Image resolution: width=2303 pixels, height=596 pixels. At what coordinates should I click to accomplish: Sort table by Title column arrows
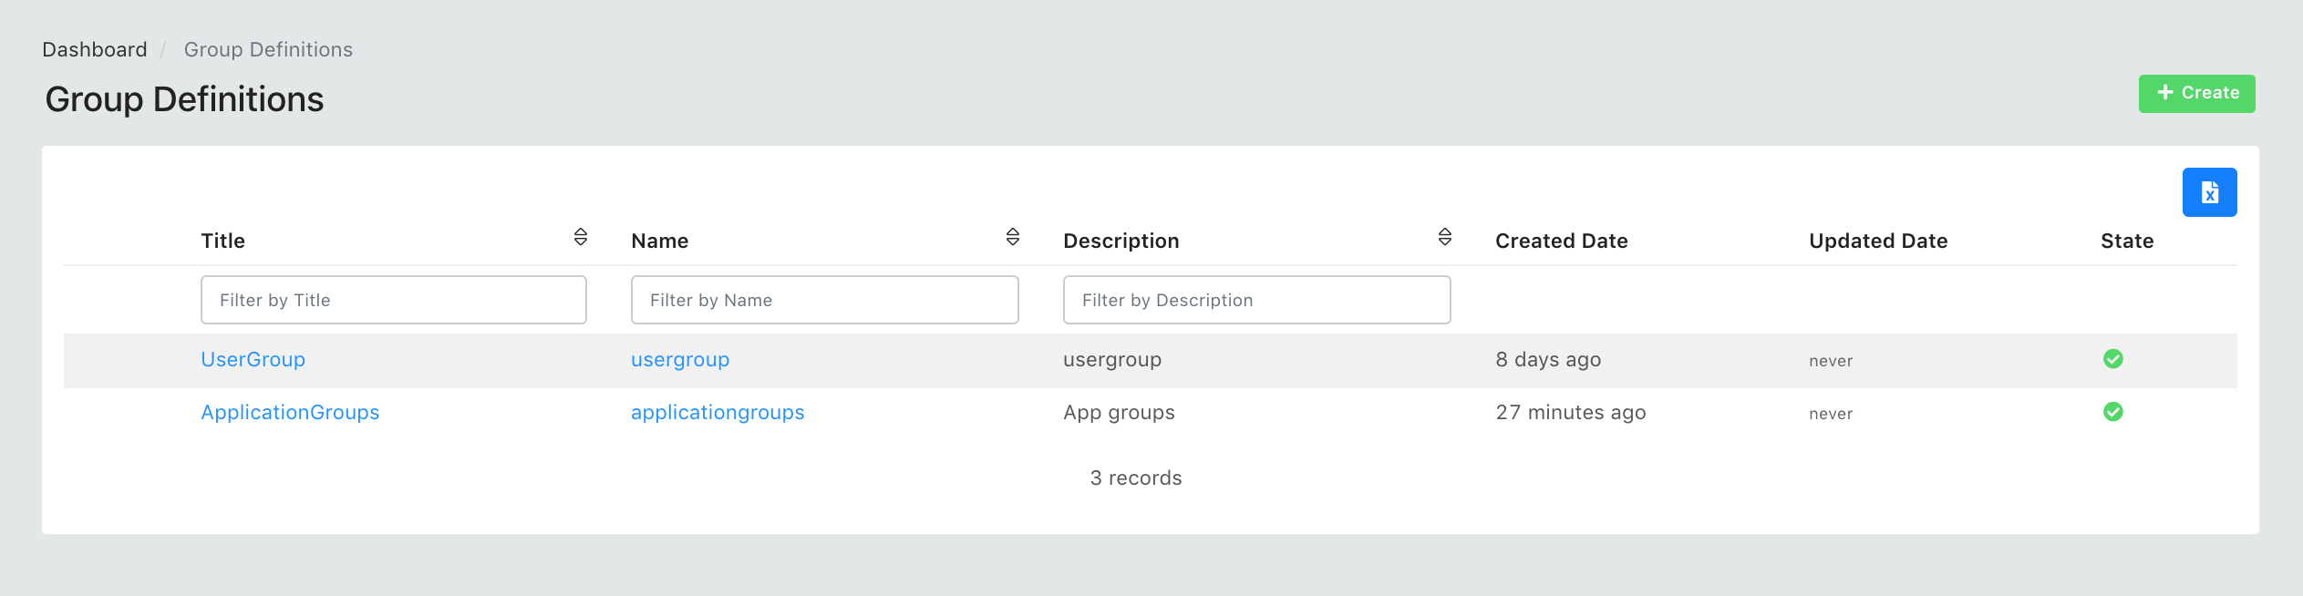pos(580,238)
